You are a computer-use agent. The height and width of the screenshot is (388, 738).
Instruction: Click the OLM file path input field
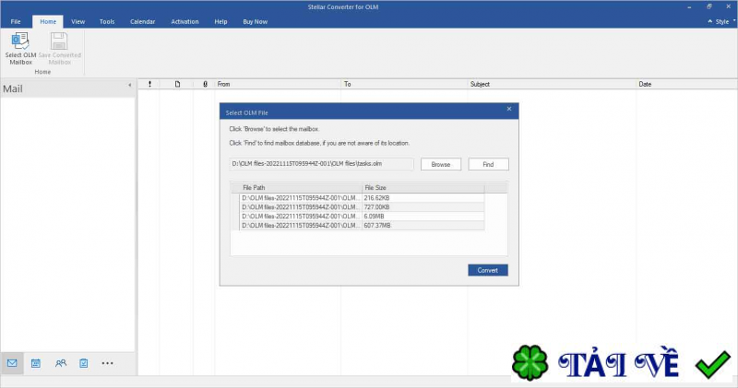[322, 164]
